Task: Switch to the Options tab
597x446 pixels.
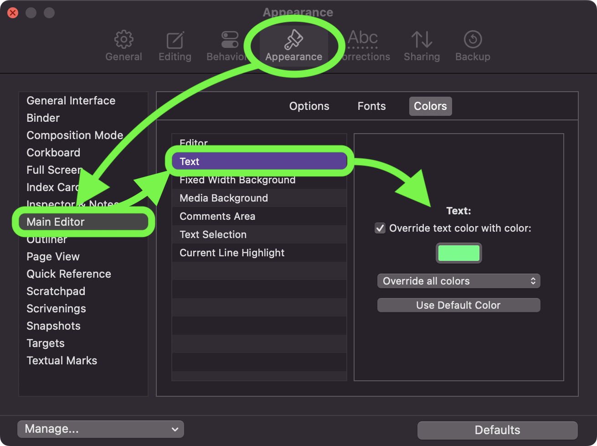Action: 309,106
